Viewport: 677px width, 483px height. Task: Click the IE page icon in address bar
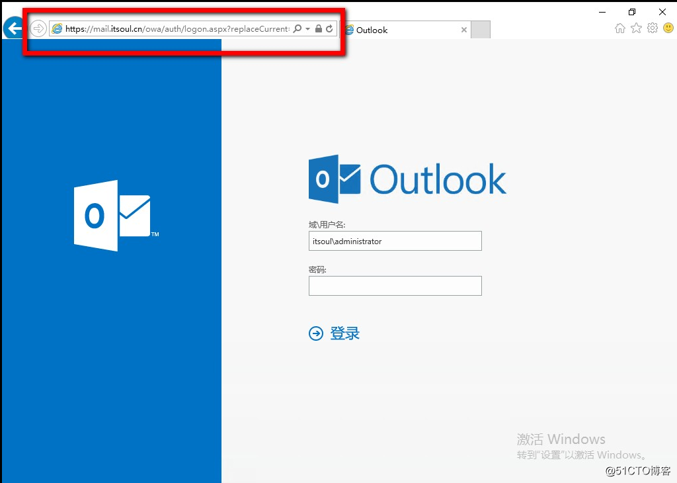pyautogui.click(x=57, y=29)
